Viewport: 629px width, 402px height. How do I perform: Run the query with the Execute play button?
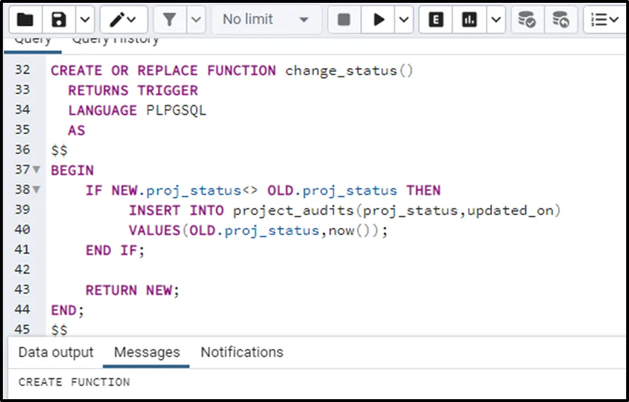pyautogui.click(x=379, y=20)
